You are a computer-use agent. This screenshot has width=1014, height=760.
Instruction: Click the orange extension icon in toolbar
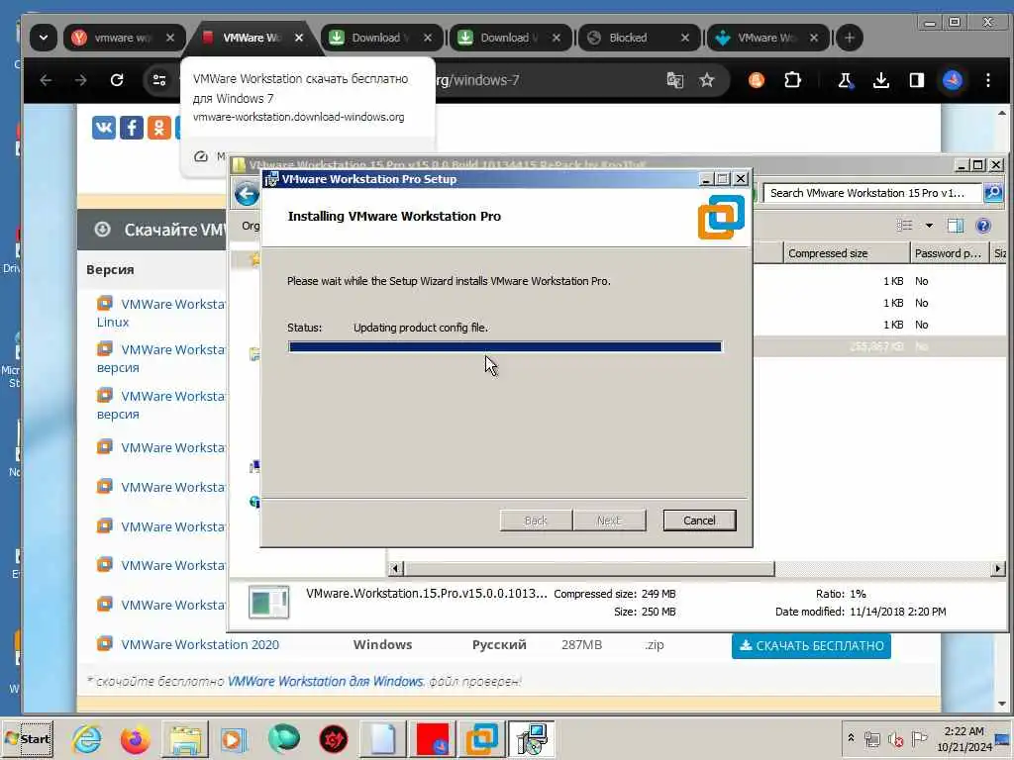[756, 80]
